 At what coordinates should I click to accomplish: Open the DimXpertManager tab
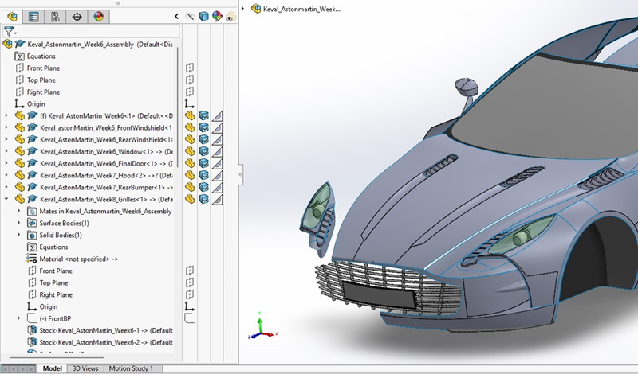[x=77, y=17]
